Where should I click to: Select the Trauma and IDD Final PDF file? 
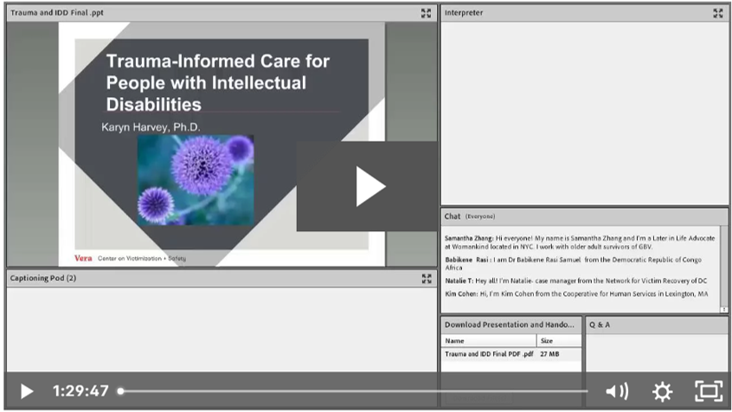click(489, 355)
